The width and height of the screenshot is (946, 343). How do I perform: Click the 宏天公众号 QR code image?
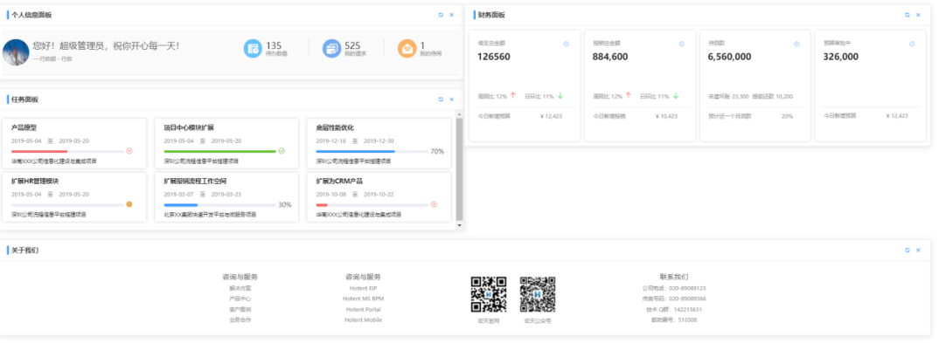tap(538, 294)
